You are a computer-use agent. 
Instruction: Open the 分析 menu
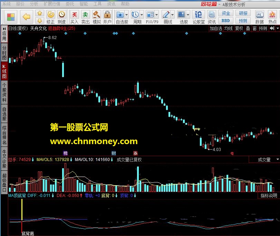34,4
